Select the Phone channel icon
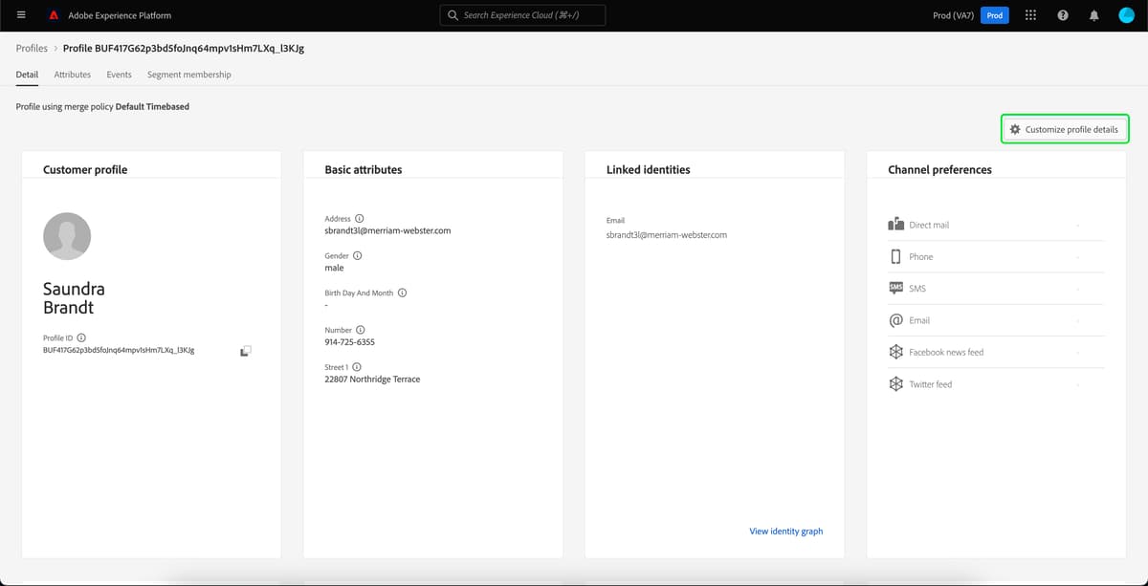The image size is (1148, 586). 896,256
